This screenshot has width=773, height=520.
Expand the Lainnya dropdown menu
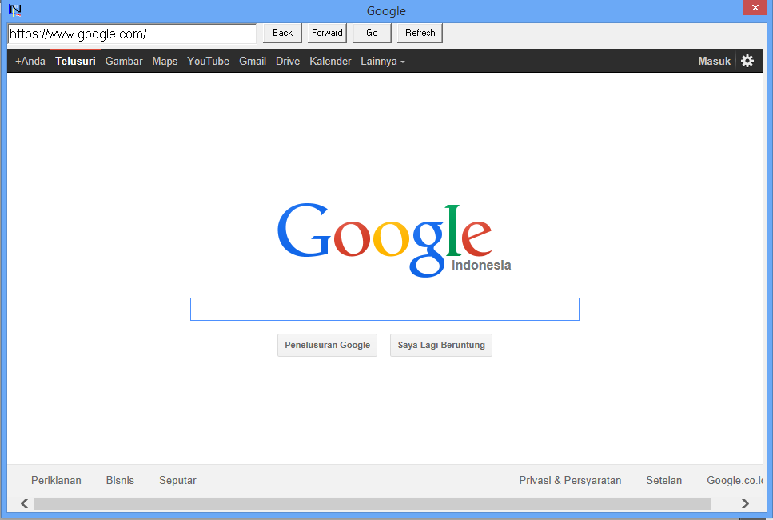383,61
